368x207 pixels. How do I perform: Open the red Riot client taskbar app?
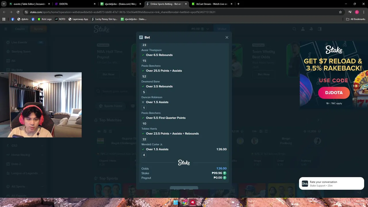tap(193, 202)
